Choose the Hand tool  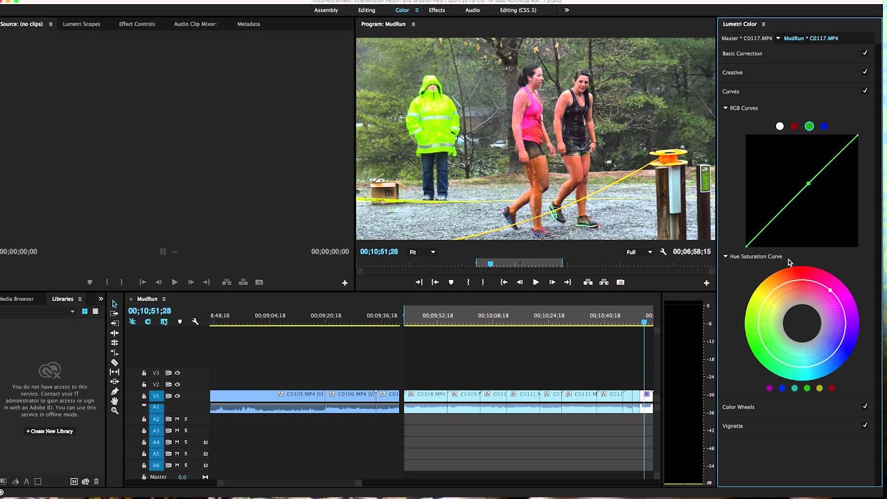114,401
